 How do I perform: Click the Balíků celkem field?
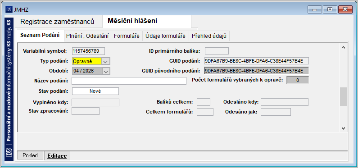pyautogui.click(x=204, y=102)
